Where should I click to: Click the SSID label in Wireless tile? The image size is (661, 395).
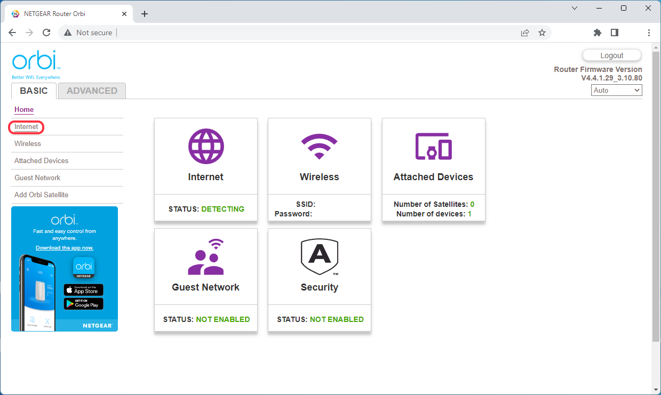coord(306,204)
